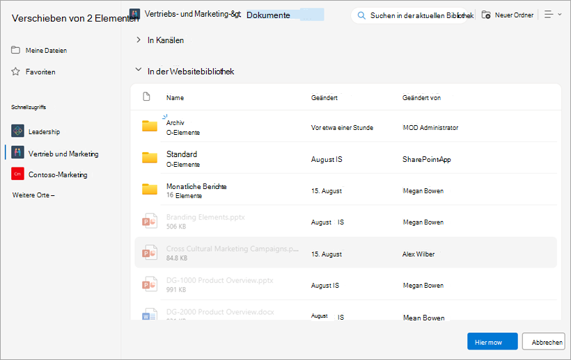Image resolution: width=571 pixels, height=360 pixels.
Task: Select the Favoriten label
Action: point(40,72)
